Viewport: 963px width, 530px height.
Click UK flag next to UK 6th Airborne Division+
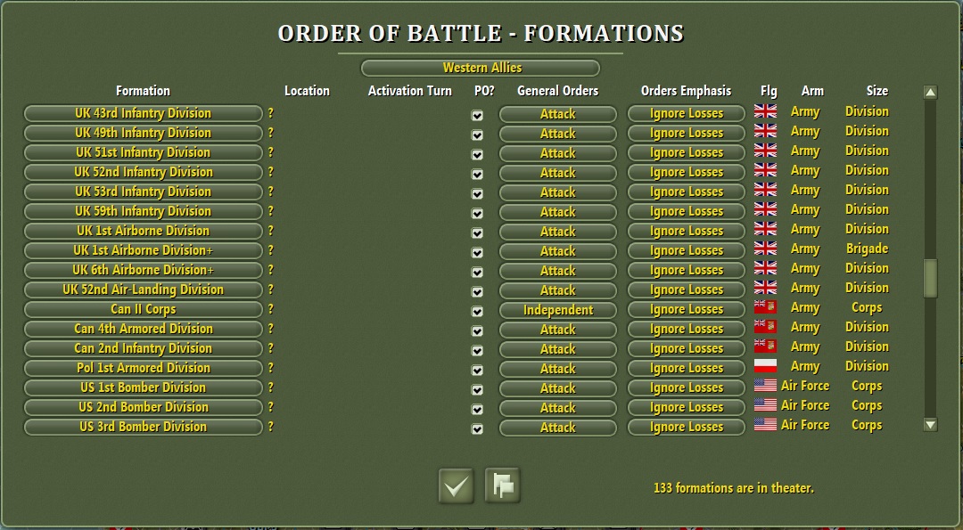[767, 268]
